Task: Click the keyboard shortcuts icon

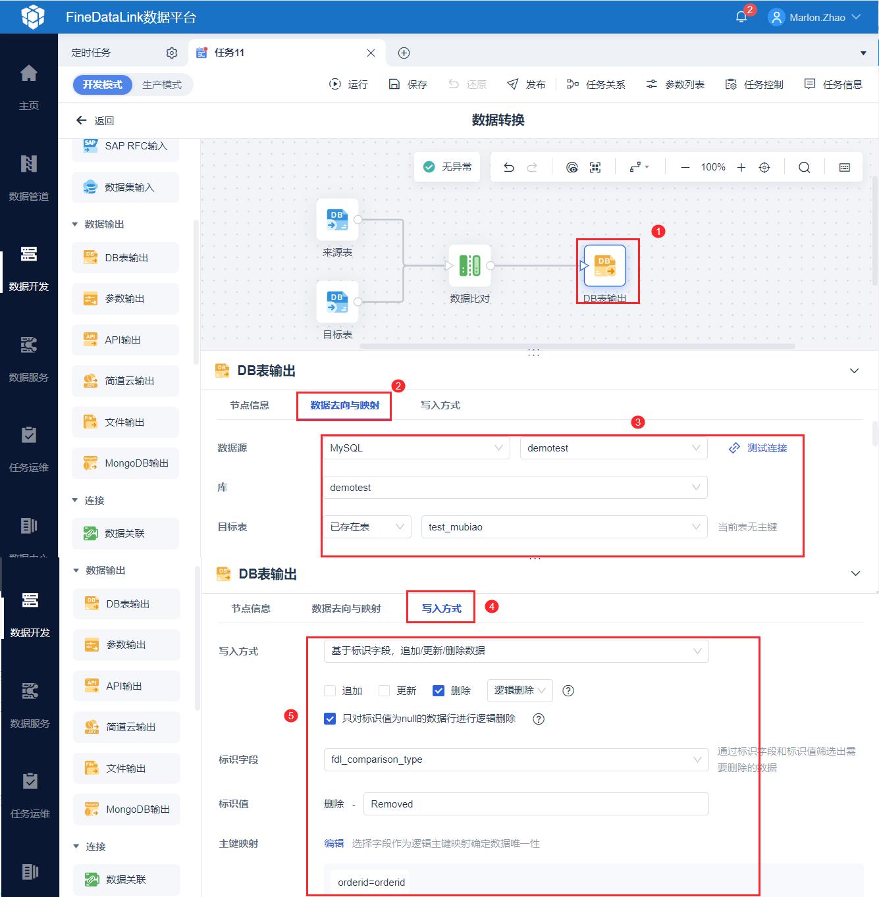Action: pos(845,167)
